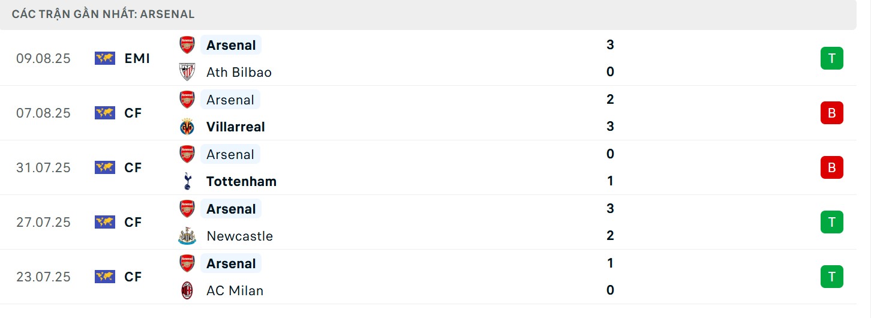
Task: Open the Villarreal team link
Action: coord(235,127)
